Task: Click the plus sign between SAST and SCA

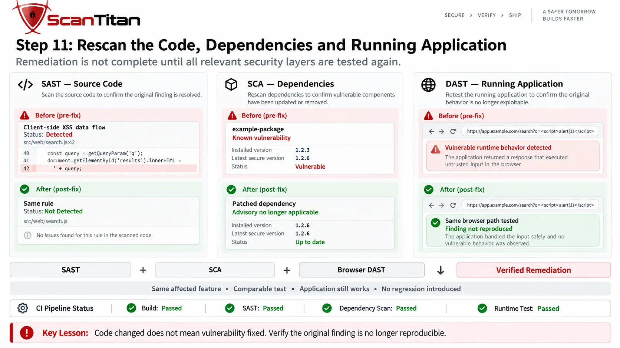Action: (x=143, y=270)
